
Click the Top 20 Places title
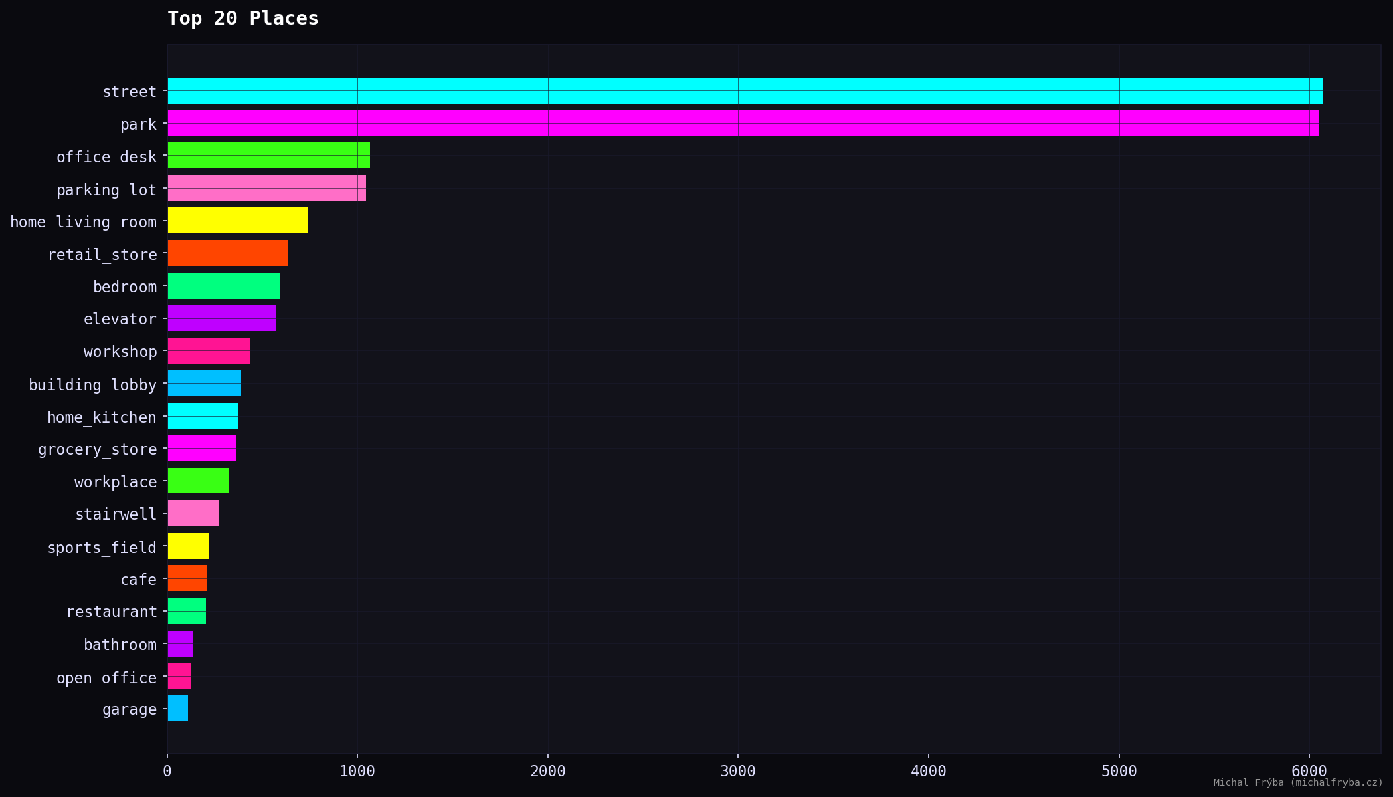click(243, 19)
